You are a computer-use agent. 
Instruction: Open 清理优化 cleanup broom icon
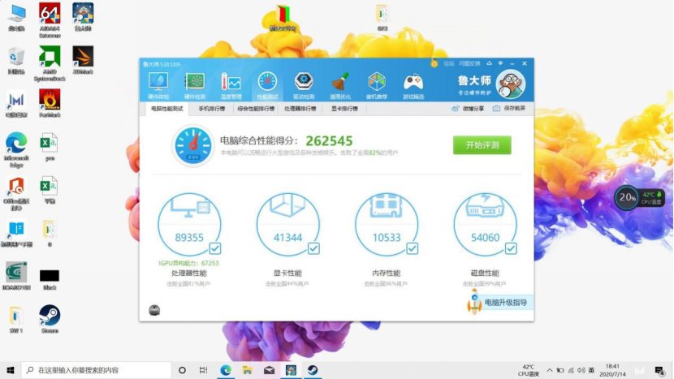pyautogui.click(x=340, y=84)
